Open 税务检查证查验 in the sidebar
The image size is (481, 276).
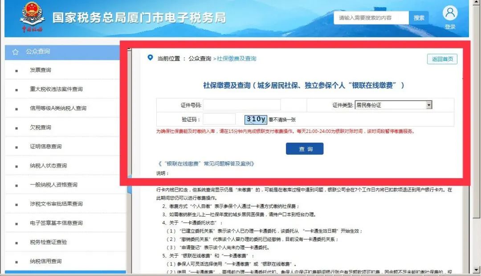tap(48, 242)
